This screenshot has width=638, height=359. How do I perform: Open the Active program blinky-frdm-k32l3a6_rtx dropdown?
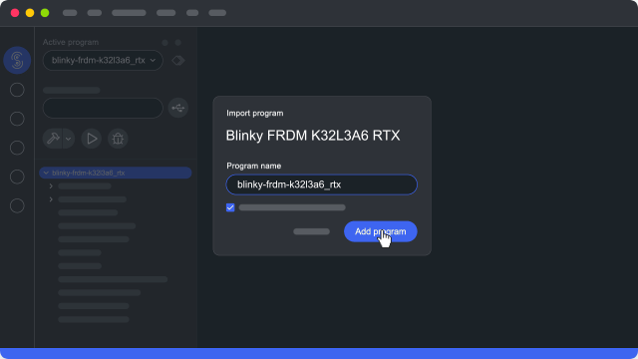(103, 60)
